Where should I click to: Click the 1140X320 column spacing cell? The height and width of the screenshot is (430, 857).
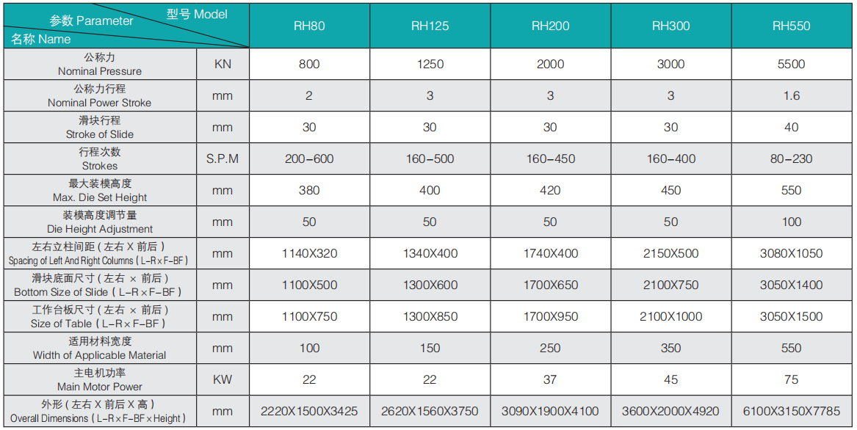click(309, 253)
